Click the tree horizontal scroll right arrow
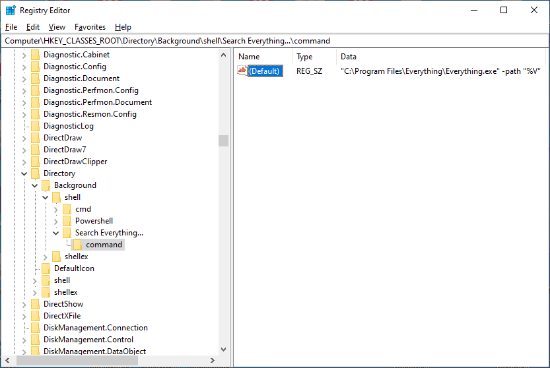The image size is (550, 368). click(x=212, y=360)
